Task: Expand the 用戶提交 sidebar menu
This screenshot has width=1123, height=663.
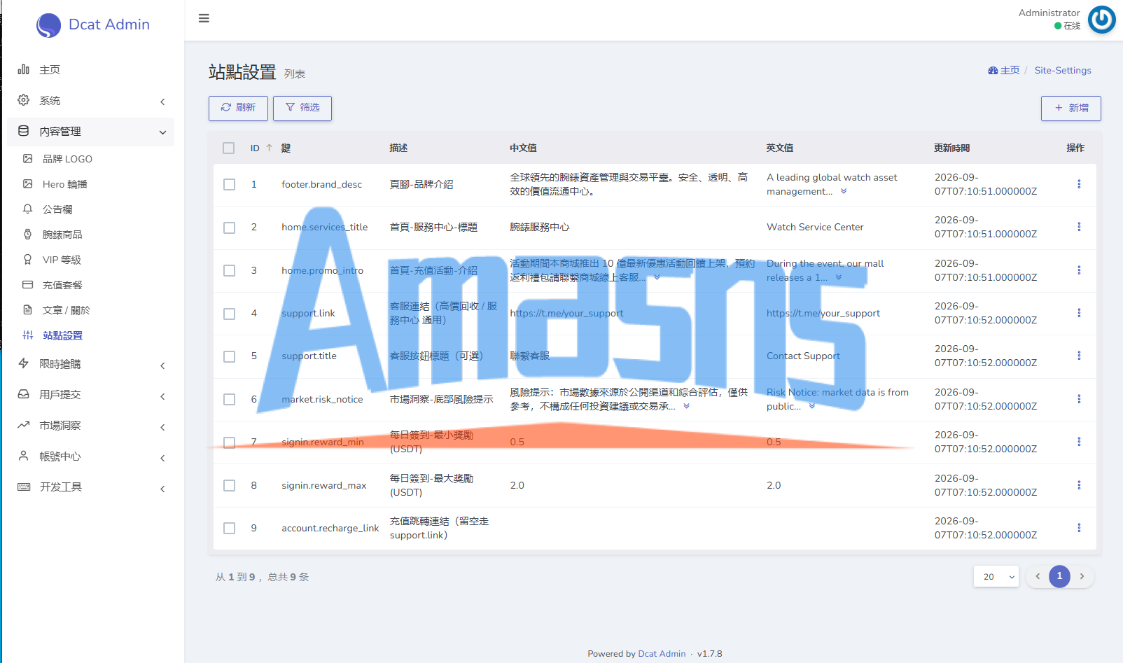Action: [91, 395]
